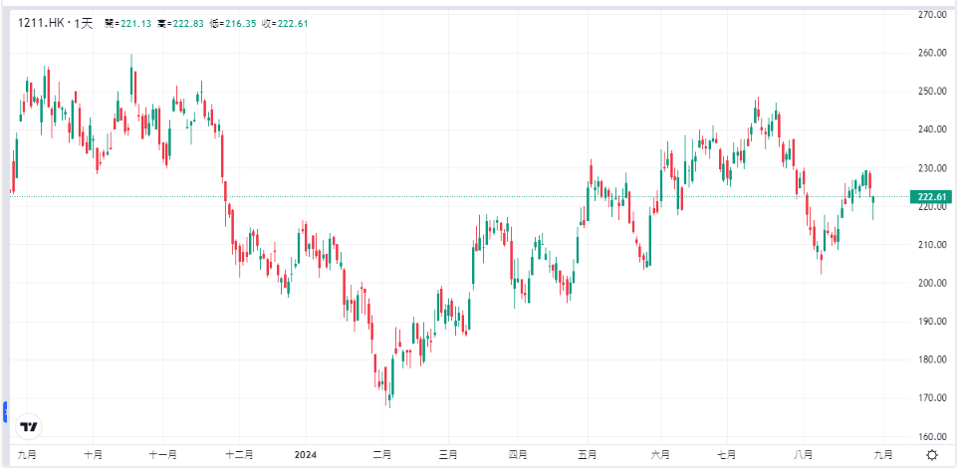Click the 二月 time axis label
960x472 pixels.
coord(382,455)
